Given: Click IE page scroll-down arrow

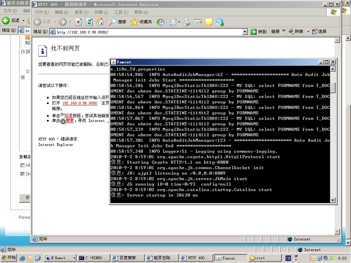Looking at the screenshot, I should (x=337, y=232).
